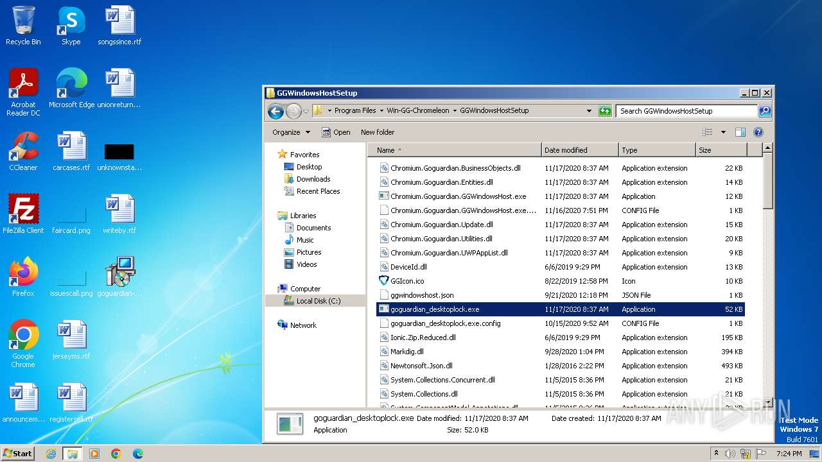Viewport: 822px width, 462px height.
Task: Expand the Win-GG-Chromeleon breadcrumb arrow
Action: pos(455,111)
